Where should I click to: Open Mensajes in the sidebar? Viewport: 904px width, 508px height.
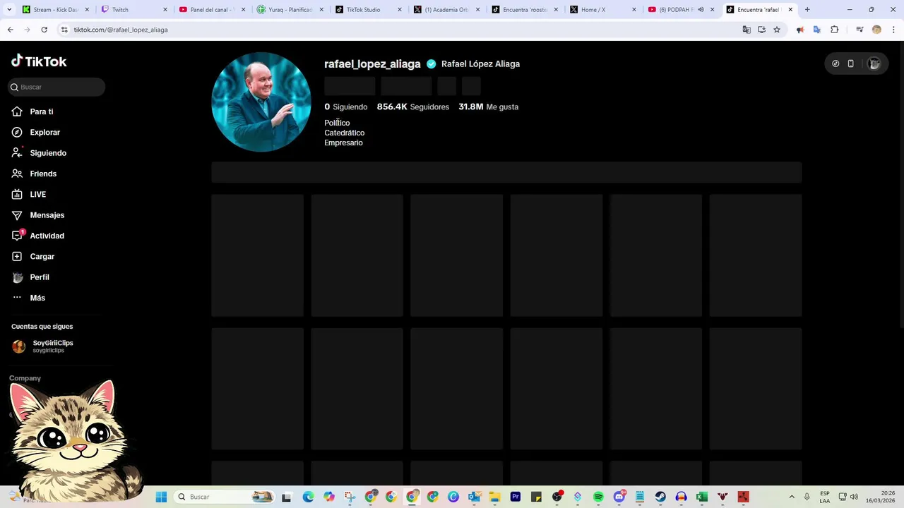click(47, 215)
